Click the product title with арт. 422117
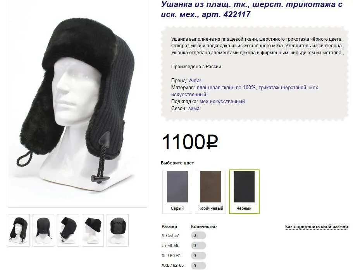Viewport: 353px width, 273px height. pos(252,9)
